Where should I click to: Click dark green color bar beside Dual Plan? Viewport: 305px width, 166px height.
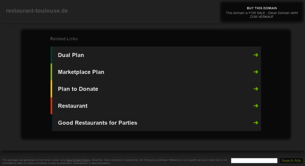point(51,55)
